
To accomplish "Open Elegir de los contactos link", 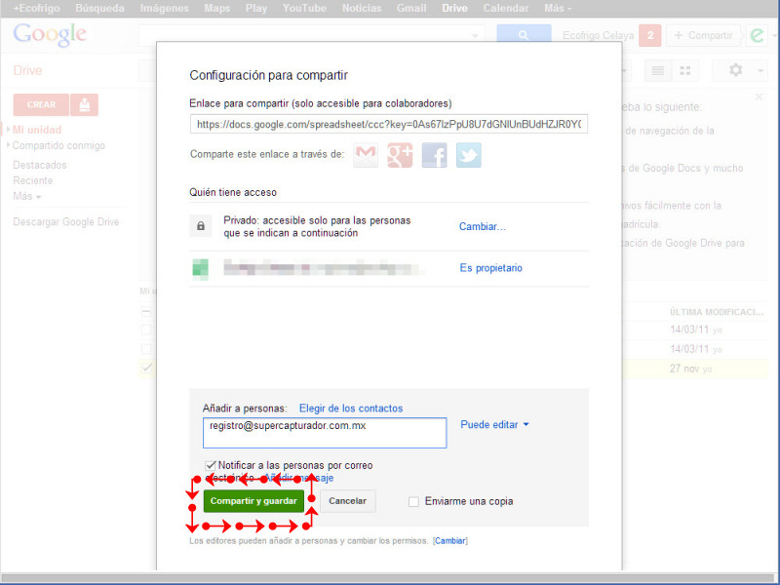I will (351, 409).
